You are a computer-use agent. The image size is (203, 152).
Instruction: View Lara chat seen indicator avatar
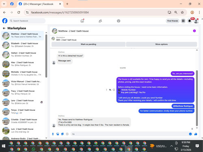click(x=42, y=102)
